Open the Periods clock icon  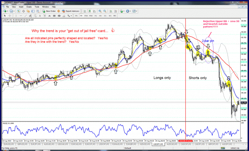(127, 11)
